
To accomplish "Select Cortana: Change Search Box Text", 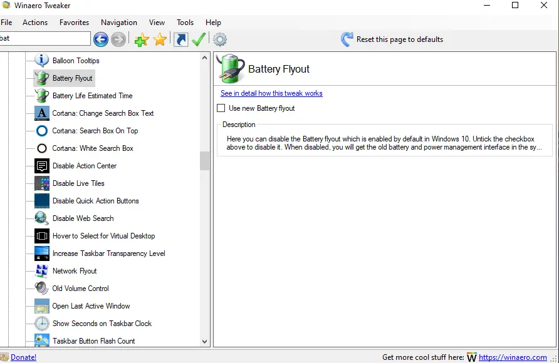I will tap(103, 113).
